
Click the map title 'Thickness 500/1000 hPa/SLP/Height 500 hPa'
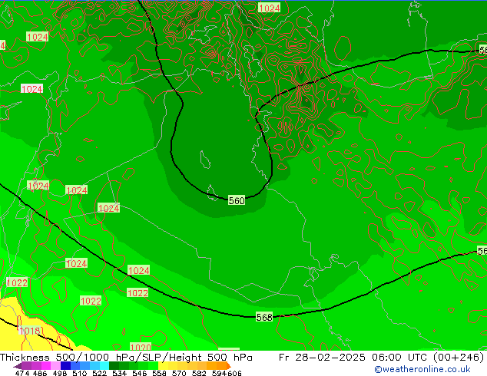click(126, 358)
